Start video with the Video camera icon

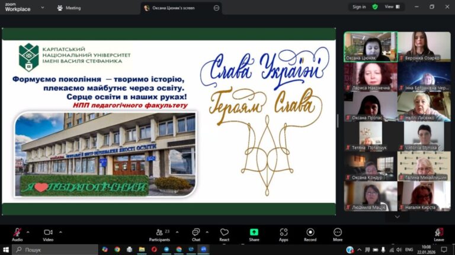(48, 233)
